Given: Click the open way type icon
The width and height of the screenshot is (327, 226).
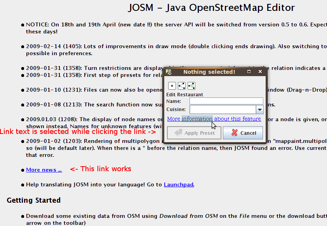Looking at the screenshot, I should pyautogui.click(x=182, y=86).
